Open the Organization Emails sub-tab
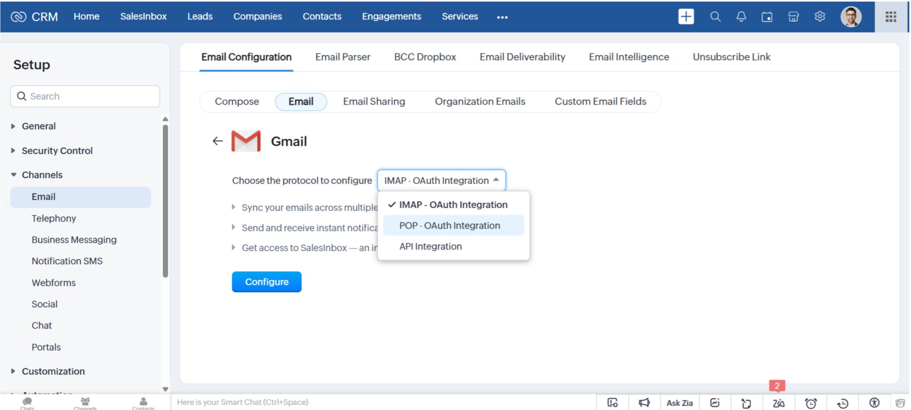This screenshot has width=911, height=410. point(480,101)
